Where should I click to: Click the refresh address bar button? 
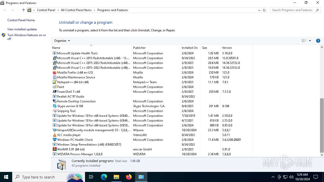click(264, 10)
